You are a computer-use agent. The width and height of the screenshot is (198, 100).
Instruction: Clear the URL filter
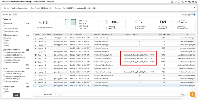pos(27,68)
